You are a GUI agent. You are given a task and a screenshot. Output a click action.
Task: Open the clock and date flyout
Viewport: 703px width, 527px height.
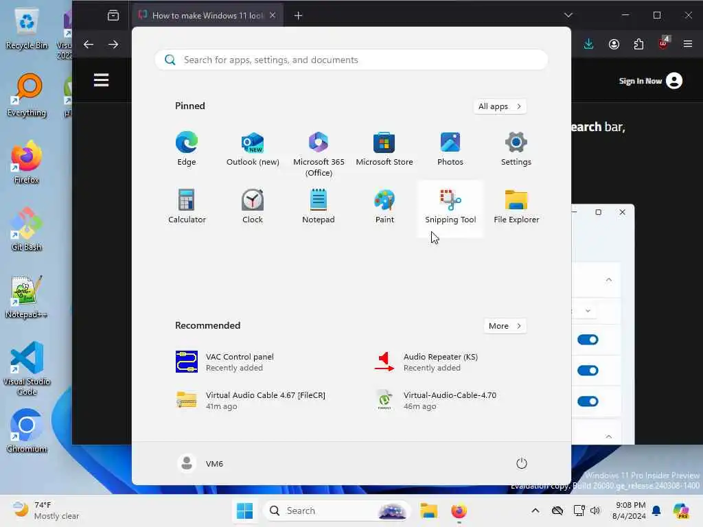(x=630, y=511)
